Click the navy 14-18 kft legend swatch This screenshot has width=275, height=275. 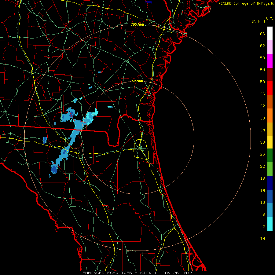click(270, 183)
